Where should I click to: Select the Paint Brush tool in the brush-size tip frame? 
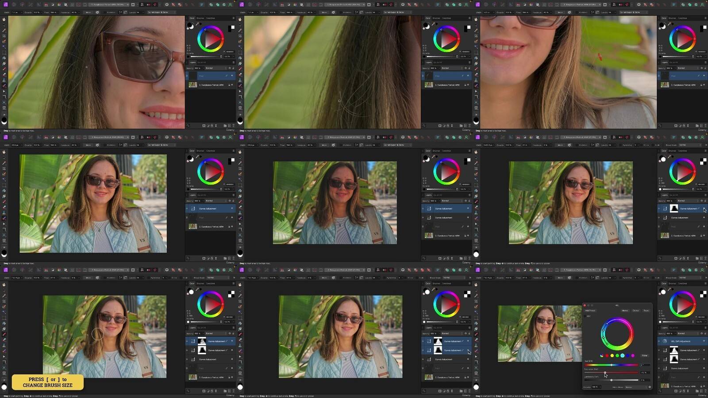point(4,334)
